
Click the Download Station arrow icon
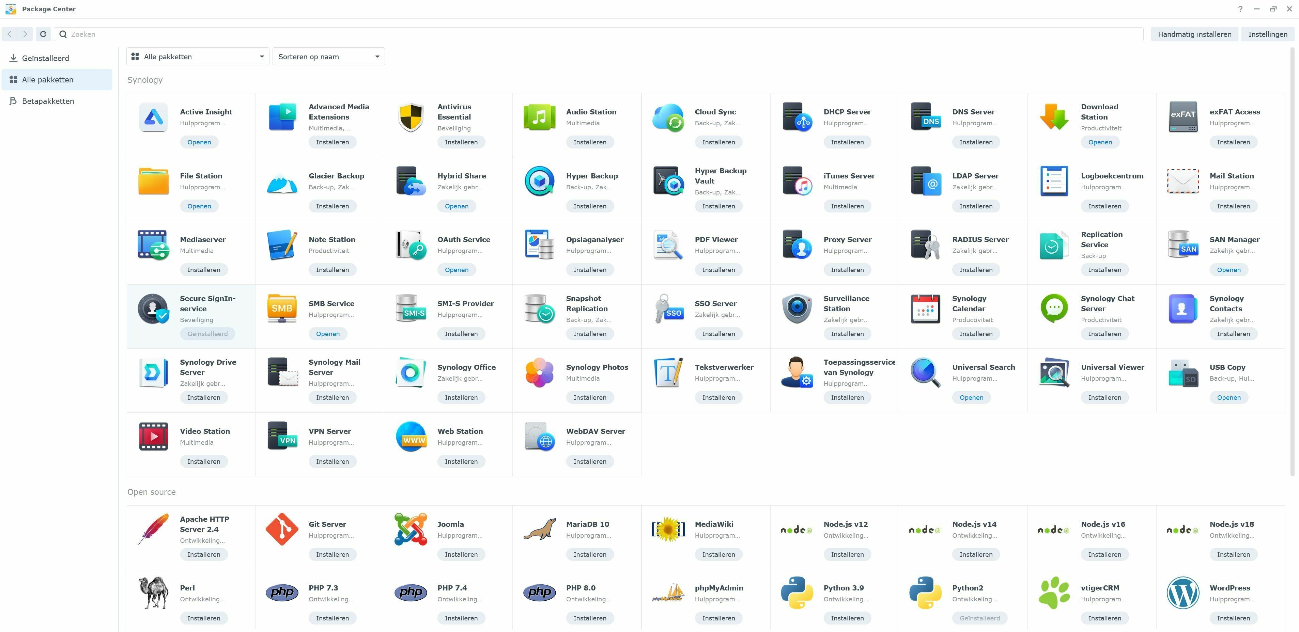[1054, 117]
